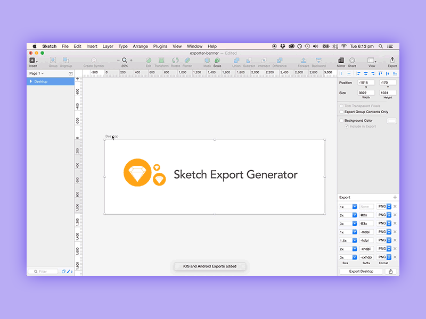Open size dropdown for the @3x row
426x319 pixels.
coord(355,223)
